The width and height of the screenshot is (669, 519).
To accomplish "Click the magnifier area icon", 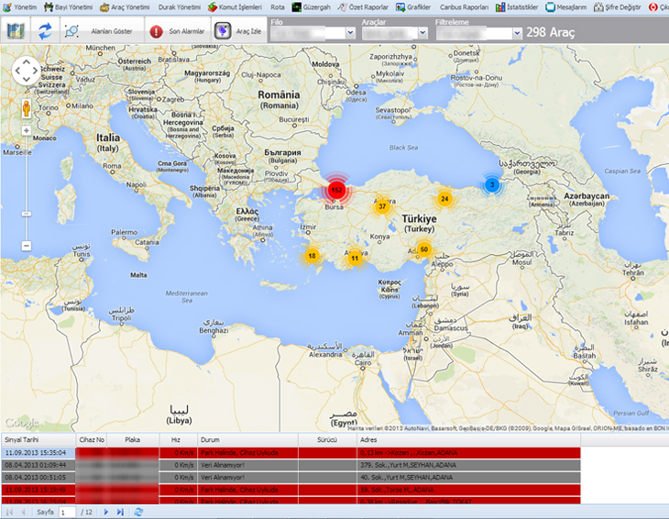I will click(x=71, y=31).
